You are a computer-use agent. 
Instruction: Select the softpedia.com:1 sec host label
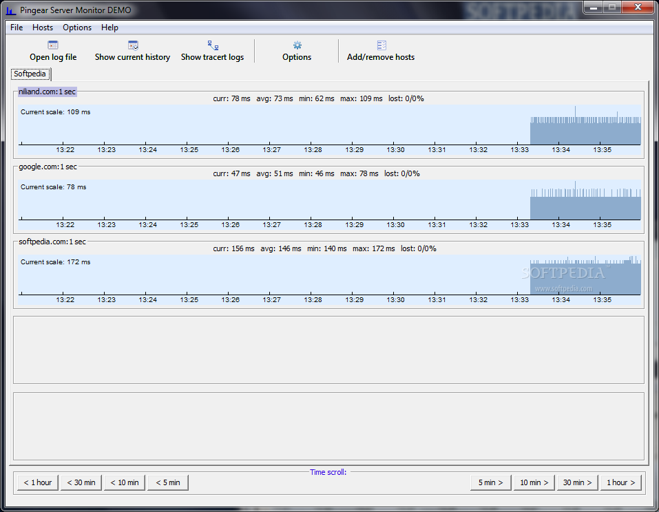tap(52, 242)
